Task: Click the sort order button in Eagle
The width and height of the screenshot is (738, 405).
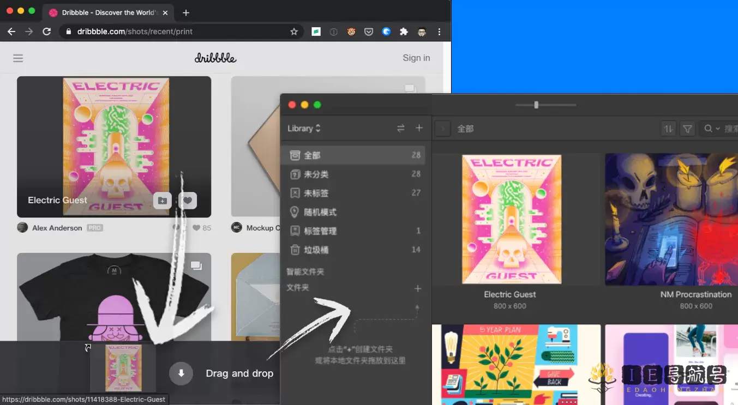Action: (x=668, y=129)
